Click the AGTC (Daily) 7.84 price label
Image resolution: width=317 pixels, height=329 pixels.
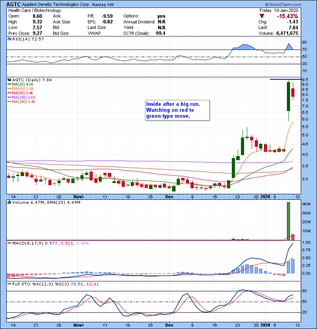(32, 80)
